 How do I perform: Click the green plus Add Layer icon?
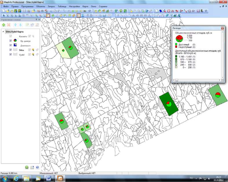coord(3,25)
